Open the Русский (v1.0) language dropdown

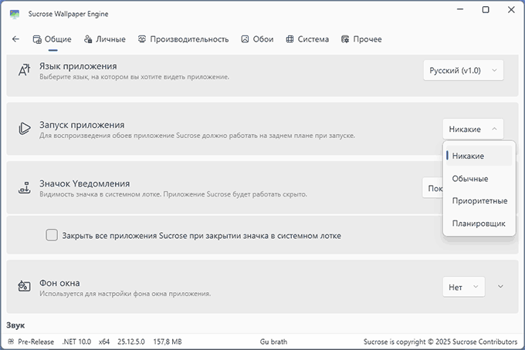(x=463, y=71)
